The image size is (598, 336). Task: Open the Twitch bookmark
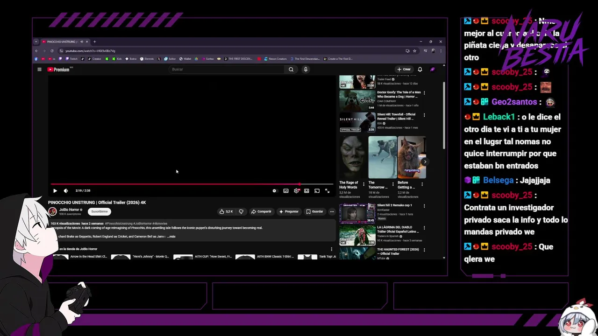point(71,59)
